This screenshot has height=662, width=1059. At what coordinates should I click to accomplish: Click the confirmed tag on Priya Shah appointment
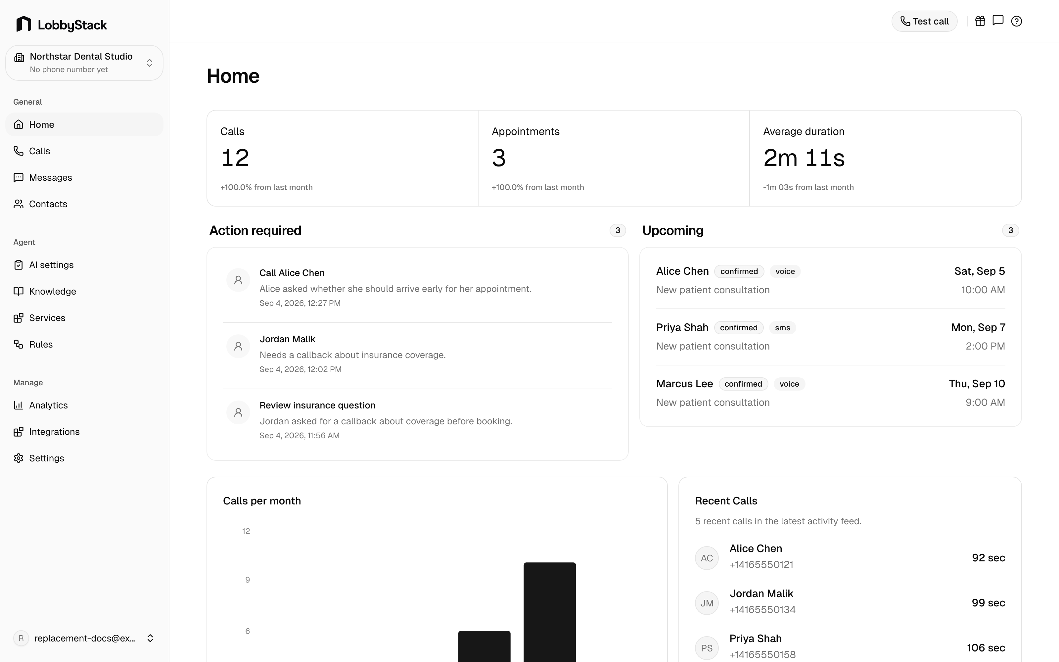(739, 327)
